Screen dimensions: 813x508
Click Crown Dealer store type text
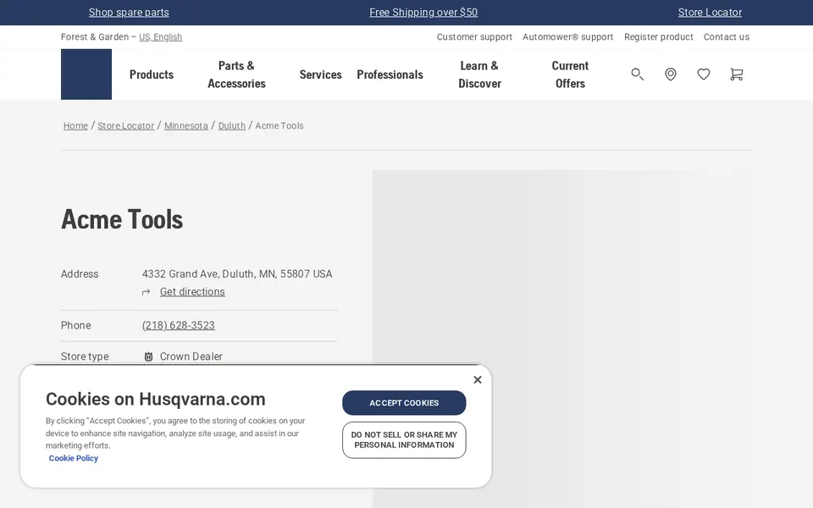point(191,356)
